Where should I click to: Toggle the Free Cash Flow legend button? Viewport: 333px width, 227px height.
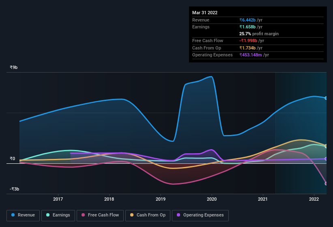(x=100, y=215)
